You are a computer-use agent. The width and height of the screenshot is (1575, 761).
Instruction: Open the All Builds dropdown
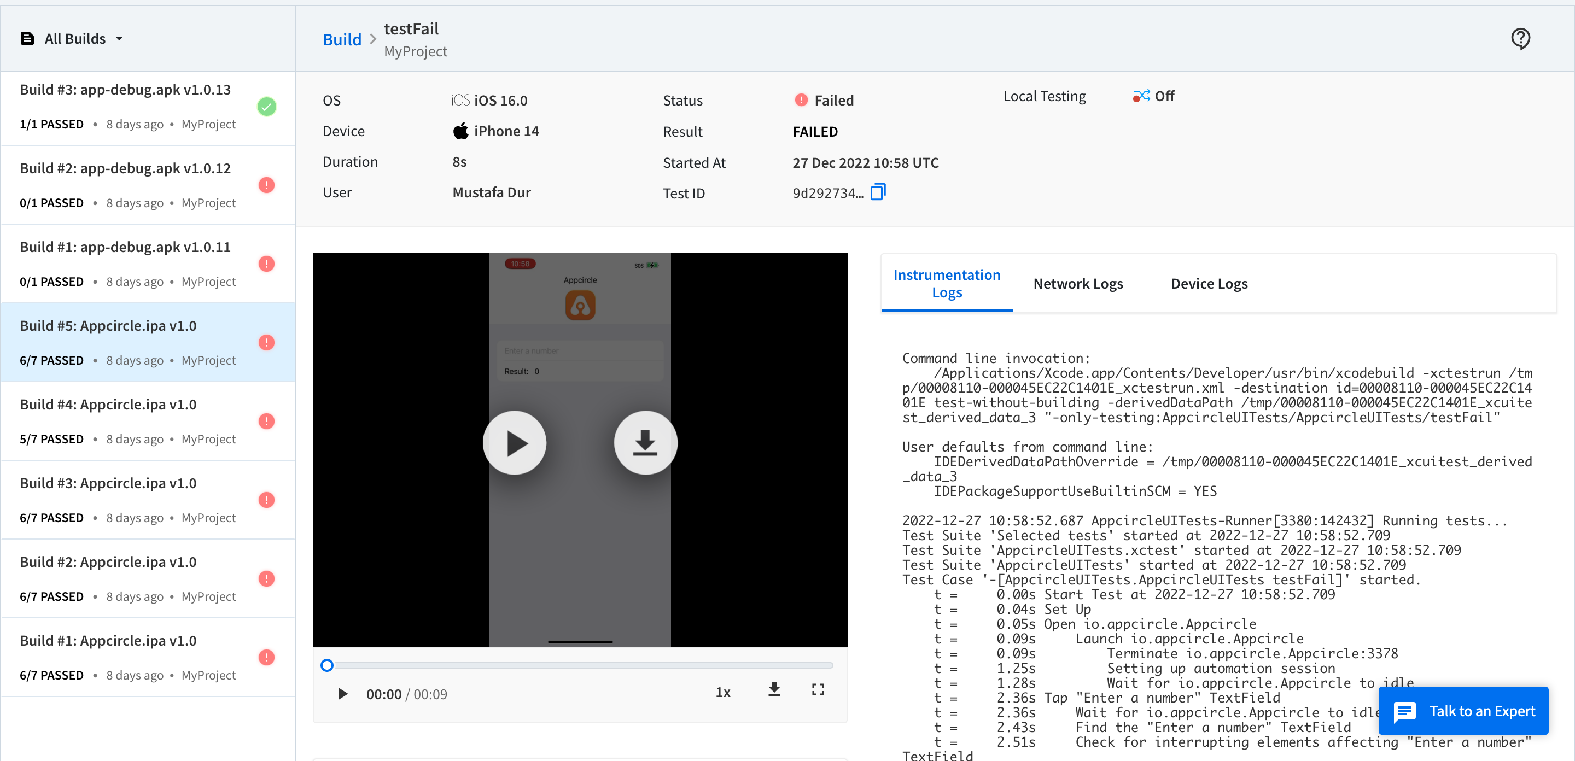[x=72, y=38]
